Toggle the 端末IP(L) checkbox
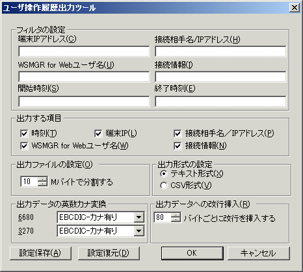This screenshot has width=303, height=272. tap(98, 133)
